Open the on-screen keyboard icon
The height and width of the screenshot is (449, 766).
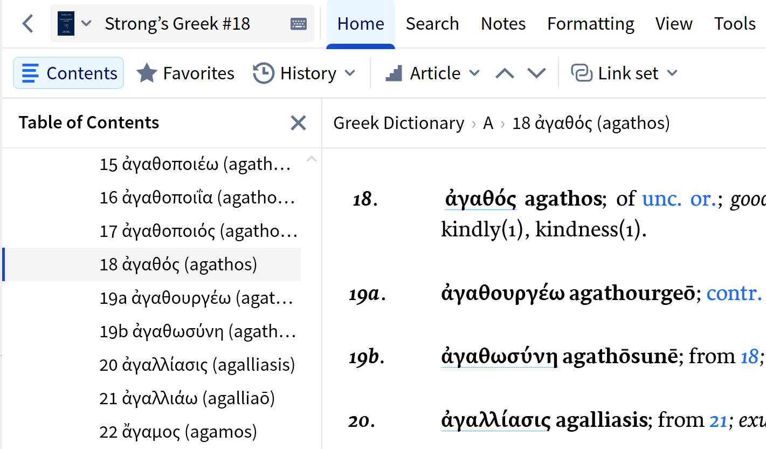299,24
